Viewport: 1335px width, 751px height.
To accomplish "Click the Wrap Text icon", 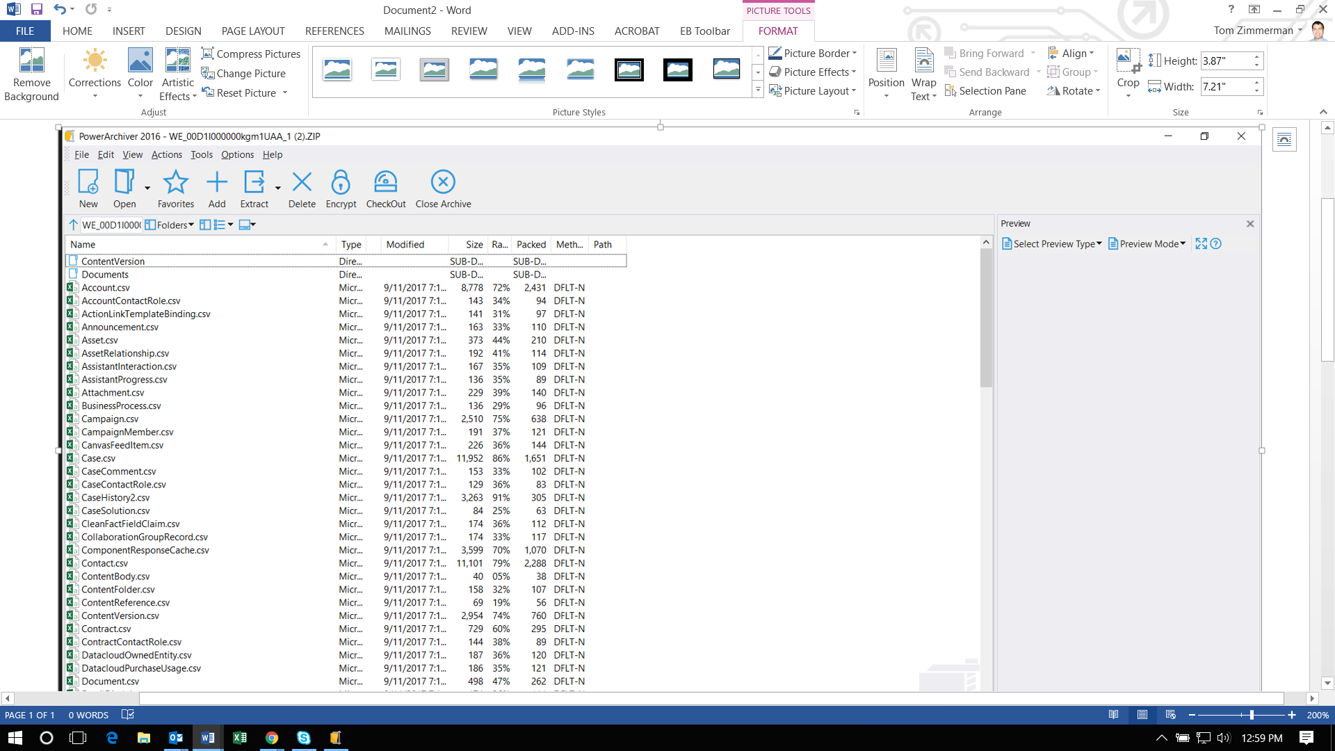I will coord(923,61).
